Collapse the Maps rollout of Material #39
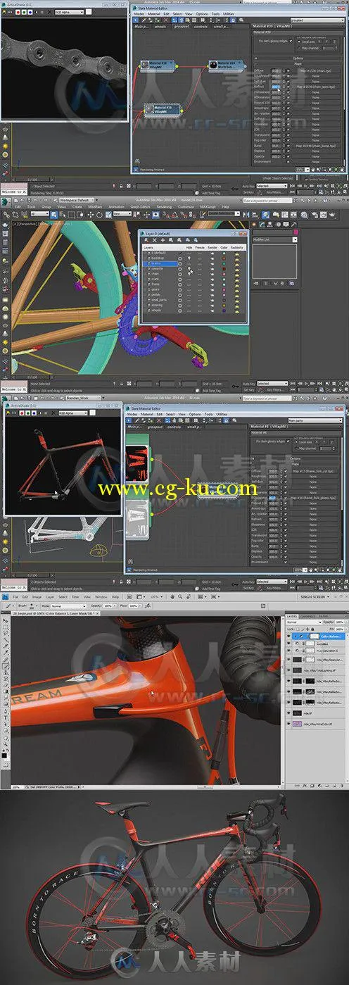 click(x=298, y=64)
